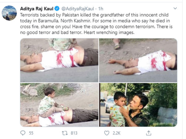
Task: Like the tweet with the heart icon
Action: point(107,133)
